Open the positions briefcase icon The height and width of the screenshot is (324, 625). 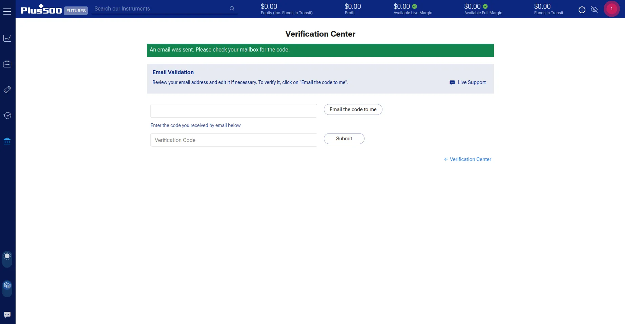coord(7,64)
